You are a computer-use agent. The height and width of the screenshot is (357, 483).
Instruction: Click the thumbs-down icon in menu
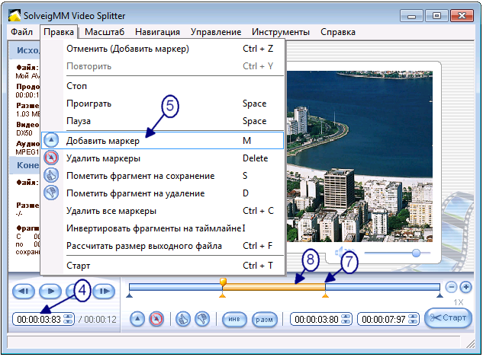(51, 193)
